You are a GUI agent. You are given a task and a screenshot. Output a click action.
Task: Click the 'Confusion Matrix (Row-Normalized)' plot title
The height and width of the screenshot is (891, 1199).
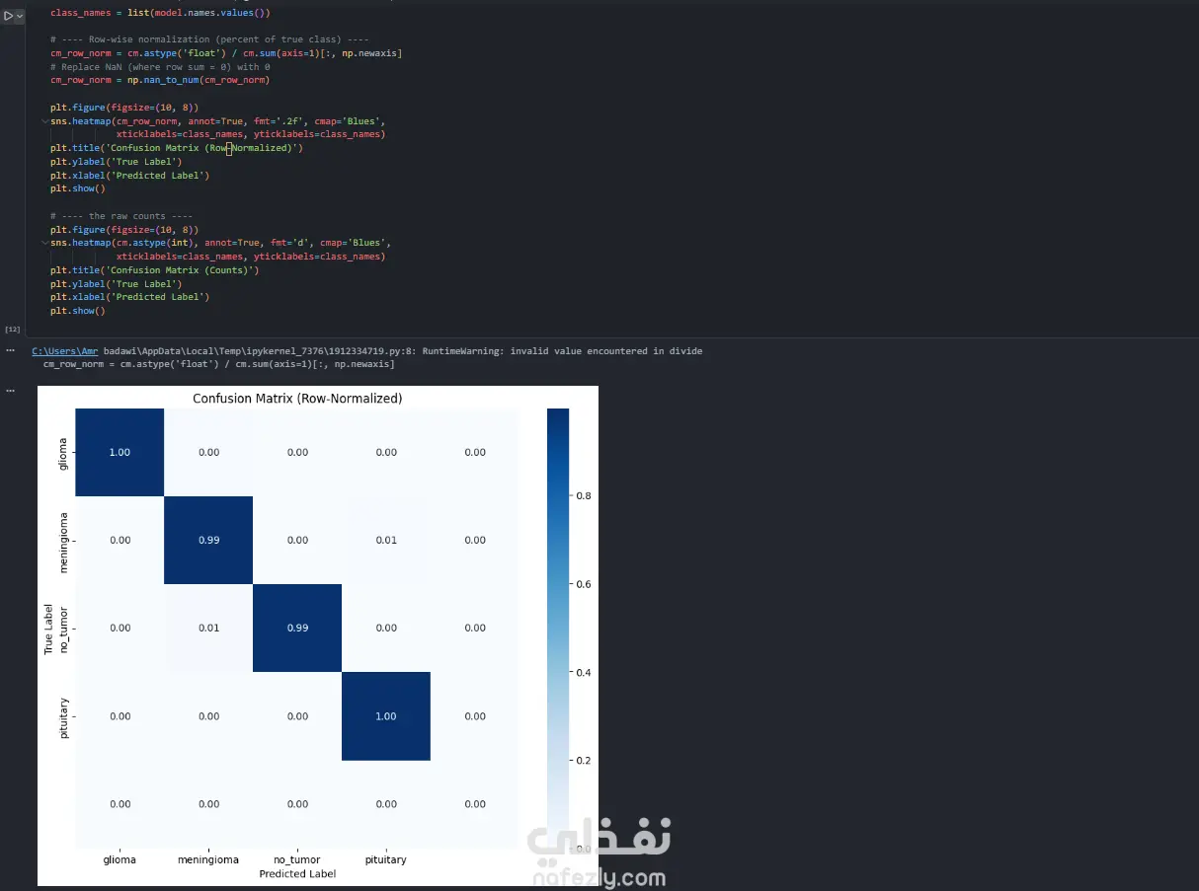point(297,399)
